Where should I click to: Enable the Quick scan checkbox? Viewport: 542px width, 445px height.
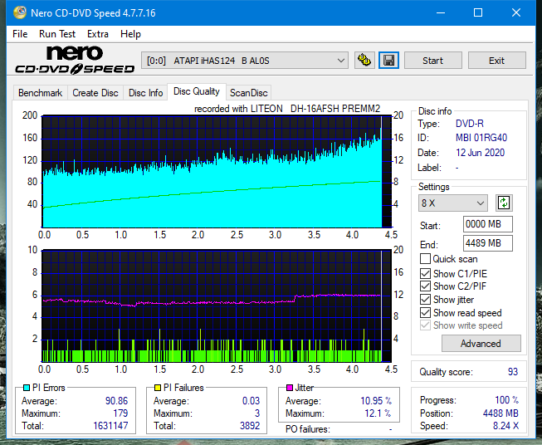point(425,259)
